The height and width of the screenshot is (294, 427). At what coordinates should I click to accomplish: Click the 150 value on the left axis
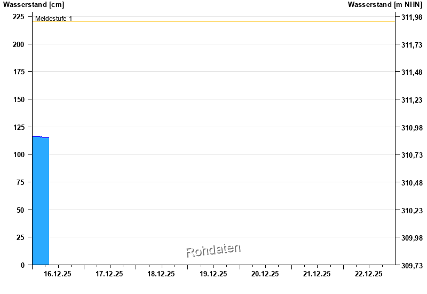(18, 99)
